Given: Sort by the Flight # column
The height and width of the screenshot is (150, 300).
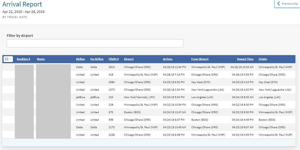Looking at the screenshot, I should click(114, 59).
